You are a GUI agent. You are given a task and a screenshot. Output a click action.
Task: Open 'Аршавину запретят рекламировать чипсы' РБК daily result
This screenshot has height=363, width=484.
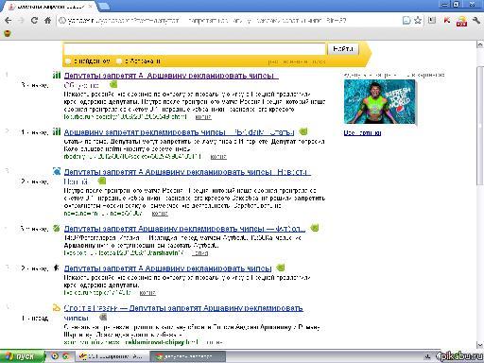click(179, 132)
